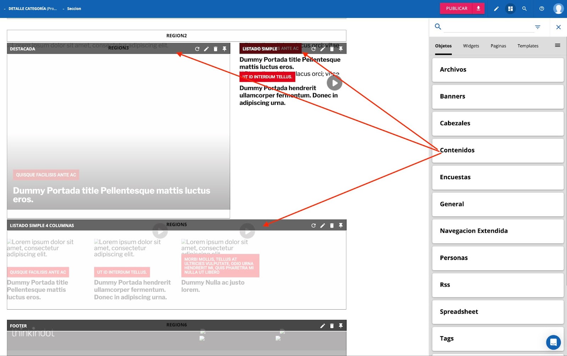Image resolution: width=567 pixels, height=356 pixels.
Task: Delete the DESTACADA widget with trash icon
Action: pyautogui.click(x=215, y=49)
